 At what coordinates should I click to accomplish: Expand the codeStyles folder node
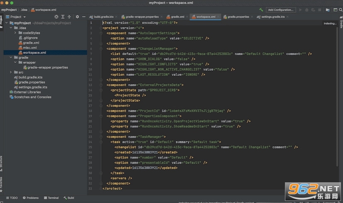pyautogui.click(x=15, y=33)
